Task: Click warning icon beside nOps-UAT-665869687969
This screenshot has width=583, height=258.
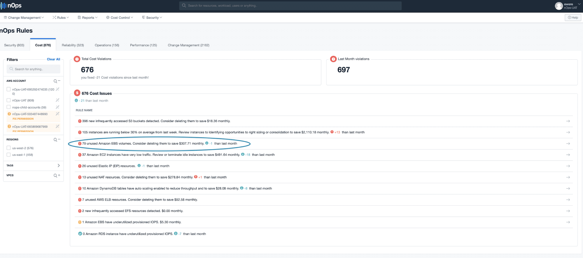Action: tap(9, 126)
